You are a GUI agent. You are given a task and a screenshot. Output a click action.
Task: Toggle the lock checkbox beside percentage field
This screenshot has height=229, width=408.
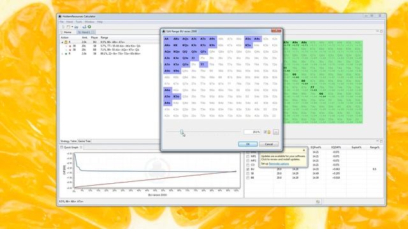(265, 132)
